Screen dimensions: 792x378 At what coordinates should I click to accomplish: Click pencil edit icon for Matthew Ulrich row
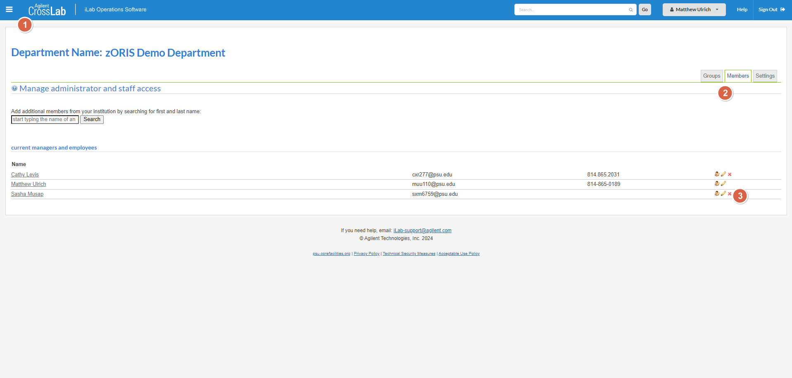pyautogui.click(x=723, y=184)
